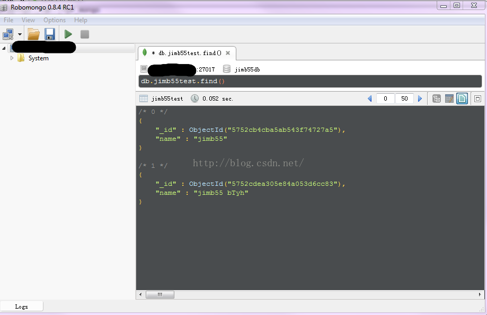The image size is (487, 315).
Task: Open the File menu
Action: pyautogui.click(x=8, y=20)
